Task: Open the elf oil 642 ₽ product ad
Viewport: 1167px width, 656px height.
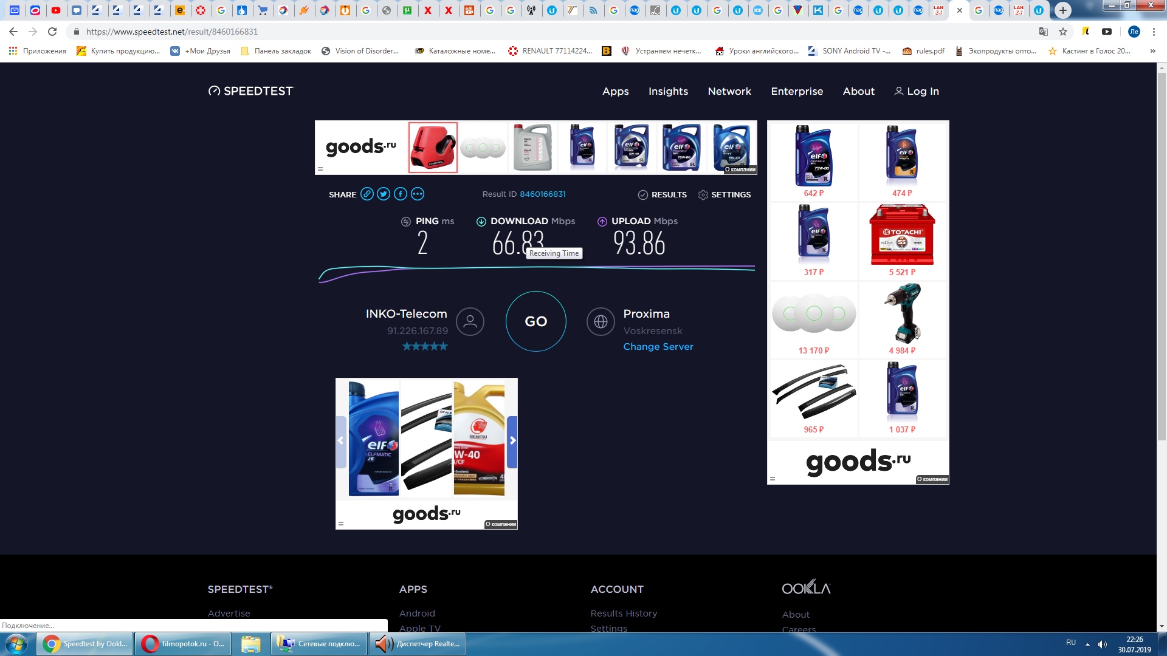Action: [x=813, y=162]
